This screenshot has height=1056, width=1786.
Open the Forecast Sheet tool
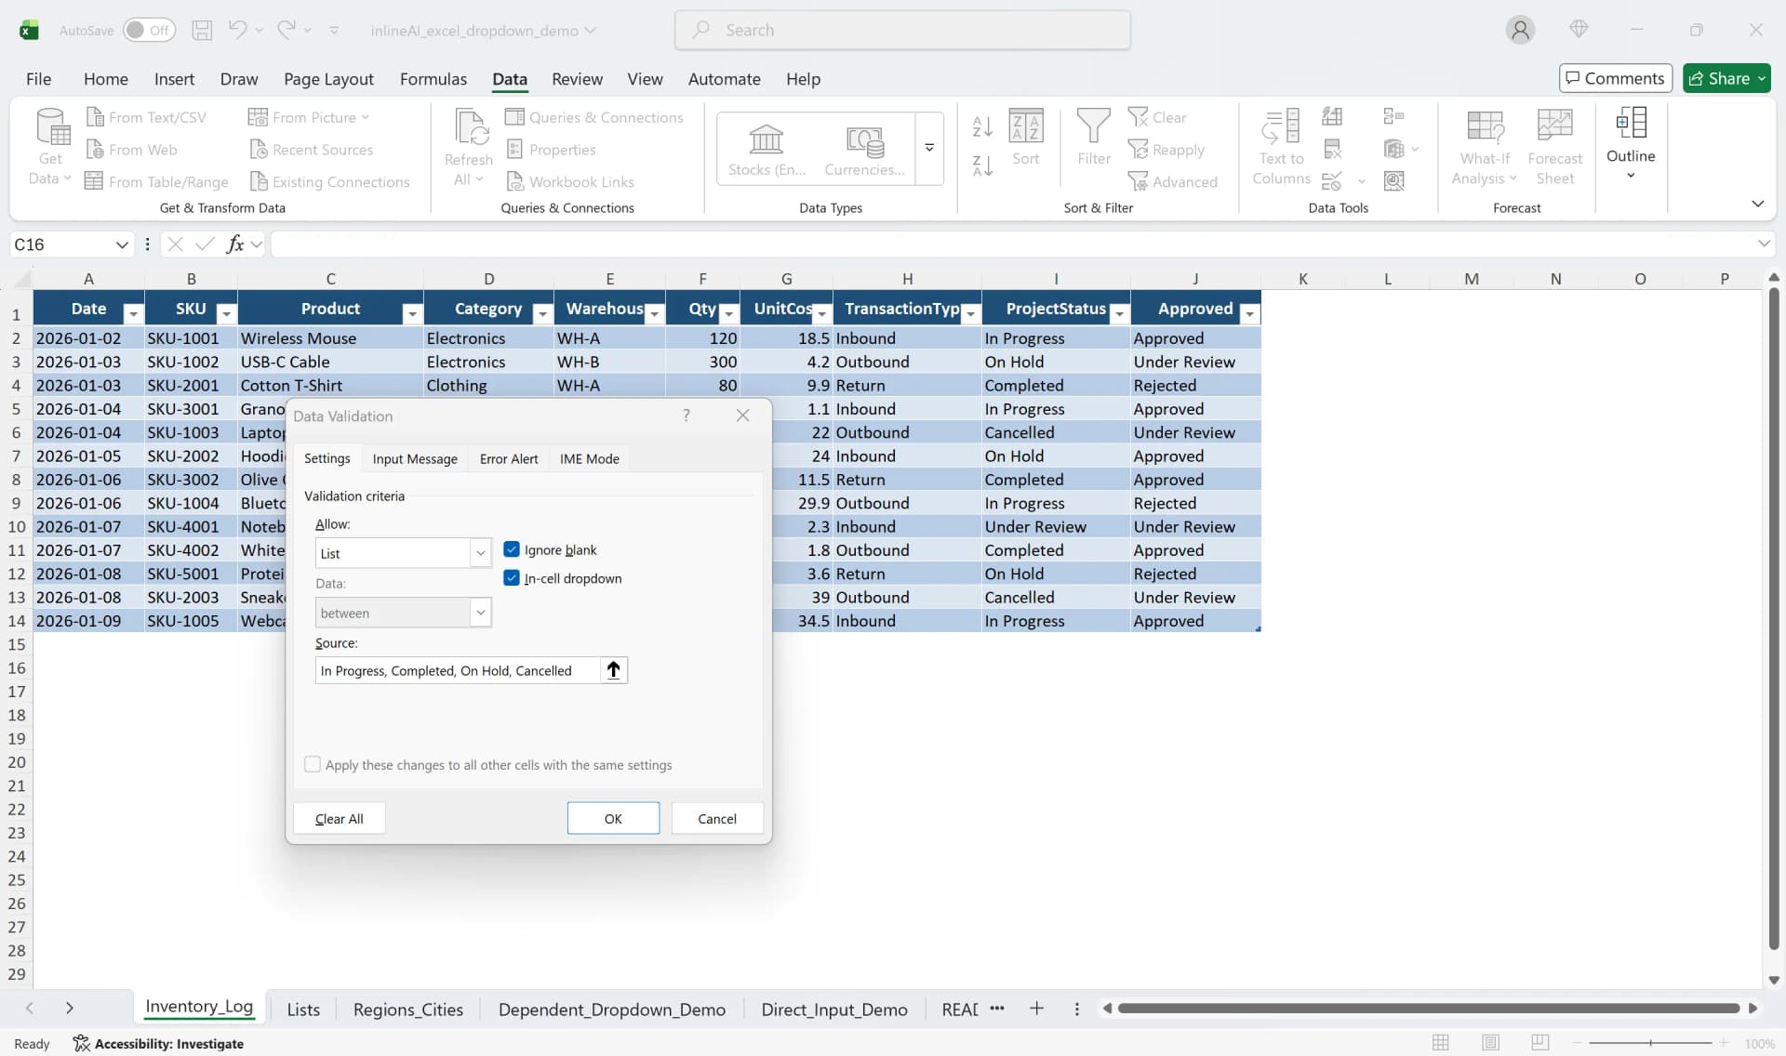coord(1554,147)
